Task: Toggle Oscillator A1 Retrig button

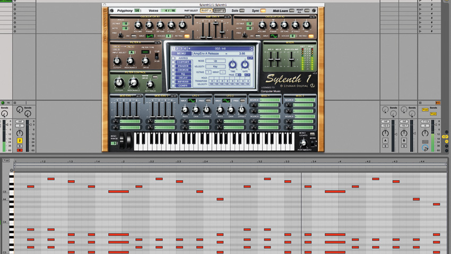Action: [x=187, y=36]
